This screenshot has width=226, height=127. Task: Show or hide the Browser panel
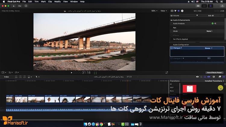pyautogui.click(x=198, y=6)
